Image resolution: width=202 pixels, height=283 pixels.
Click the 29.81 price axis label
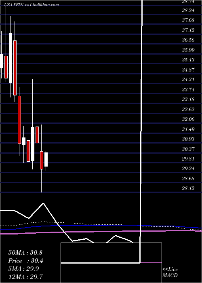(188, 159)
